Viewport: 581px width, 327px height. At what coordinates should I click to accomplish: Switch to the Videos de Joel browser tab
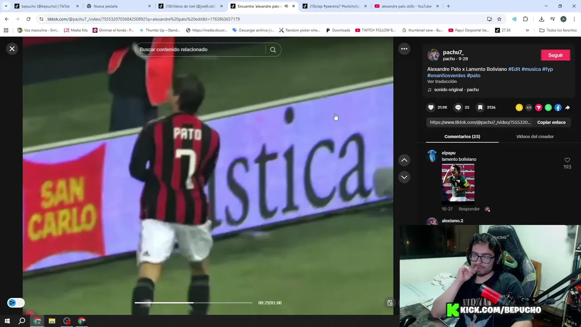tap(190, 6)
